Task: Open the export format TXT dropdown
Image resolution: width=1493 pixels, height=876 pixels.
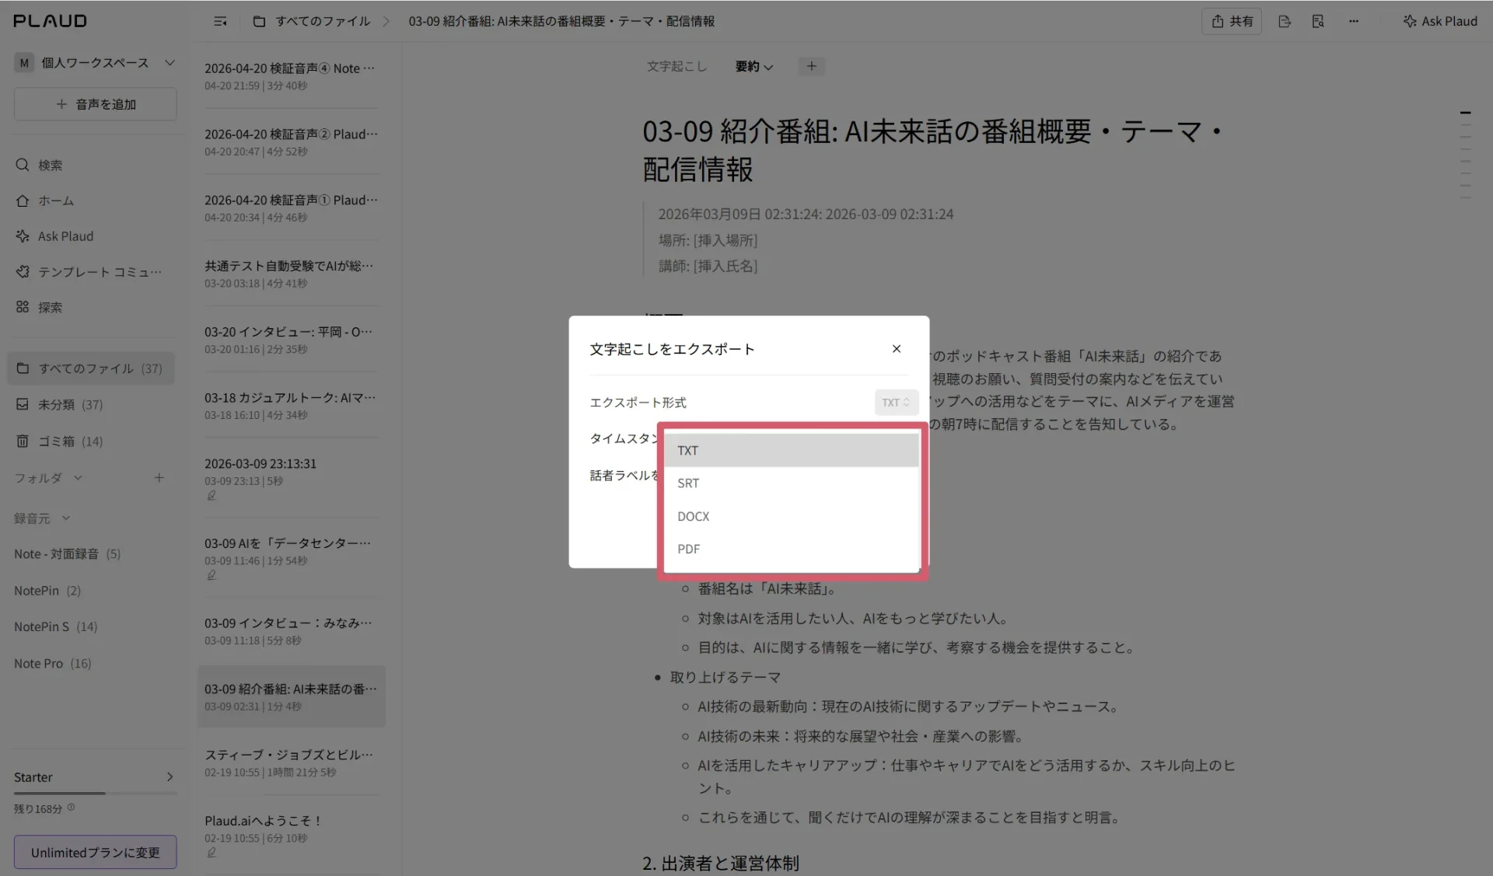Action: point(897,403)
